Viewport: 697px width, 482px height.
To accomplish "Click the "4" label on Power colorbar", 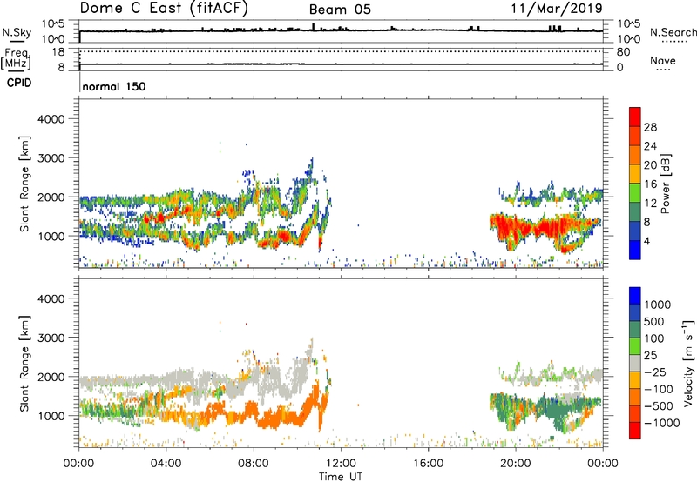I will click(x=646, y=242).
